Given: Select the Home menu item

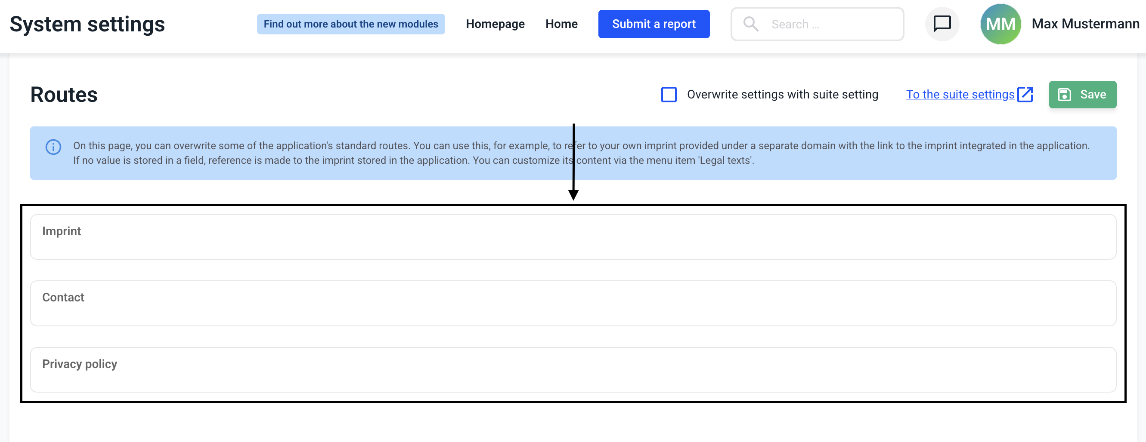Looking at the screenshot, I should point(561,24).
